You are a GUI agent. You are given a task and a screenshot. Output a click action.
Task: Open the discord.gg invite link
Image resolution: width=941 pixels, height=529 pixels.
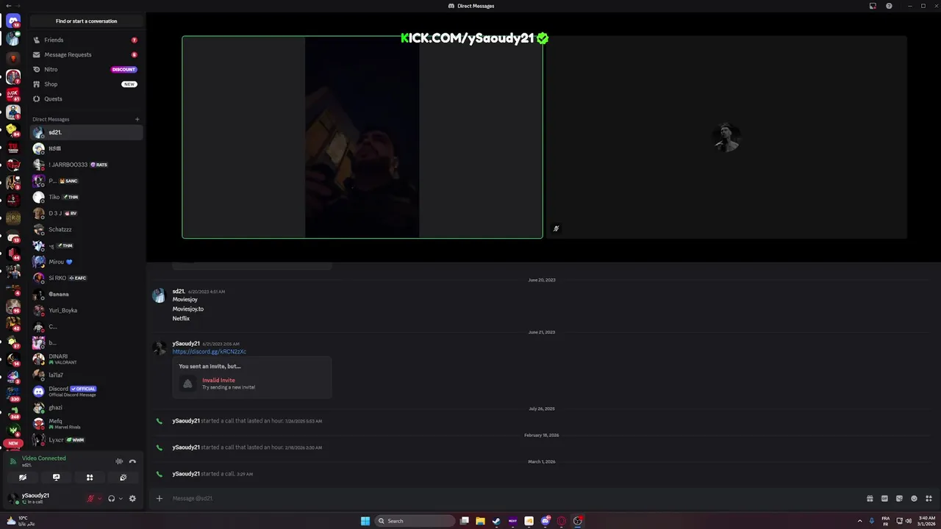tap(210, 351)
